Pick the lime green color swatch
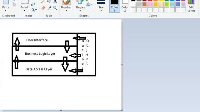200x112 pixels. [167, 4]
